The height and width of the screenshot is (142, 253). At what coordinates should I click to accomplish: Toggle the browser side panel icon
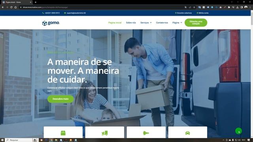click(242, 7)
